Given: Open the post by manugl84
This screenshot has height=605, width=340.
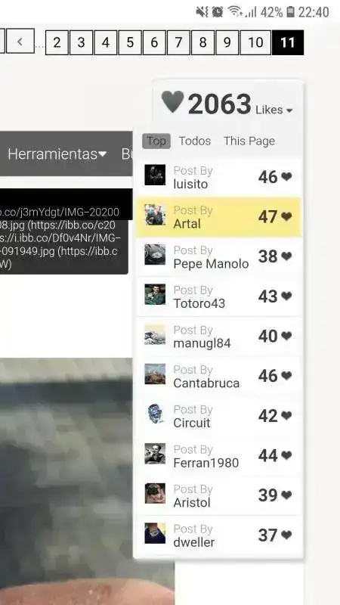Looking at the screenshot, I should (x=218, y=336).
